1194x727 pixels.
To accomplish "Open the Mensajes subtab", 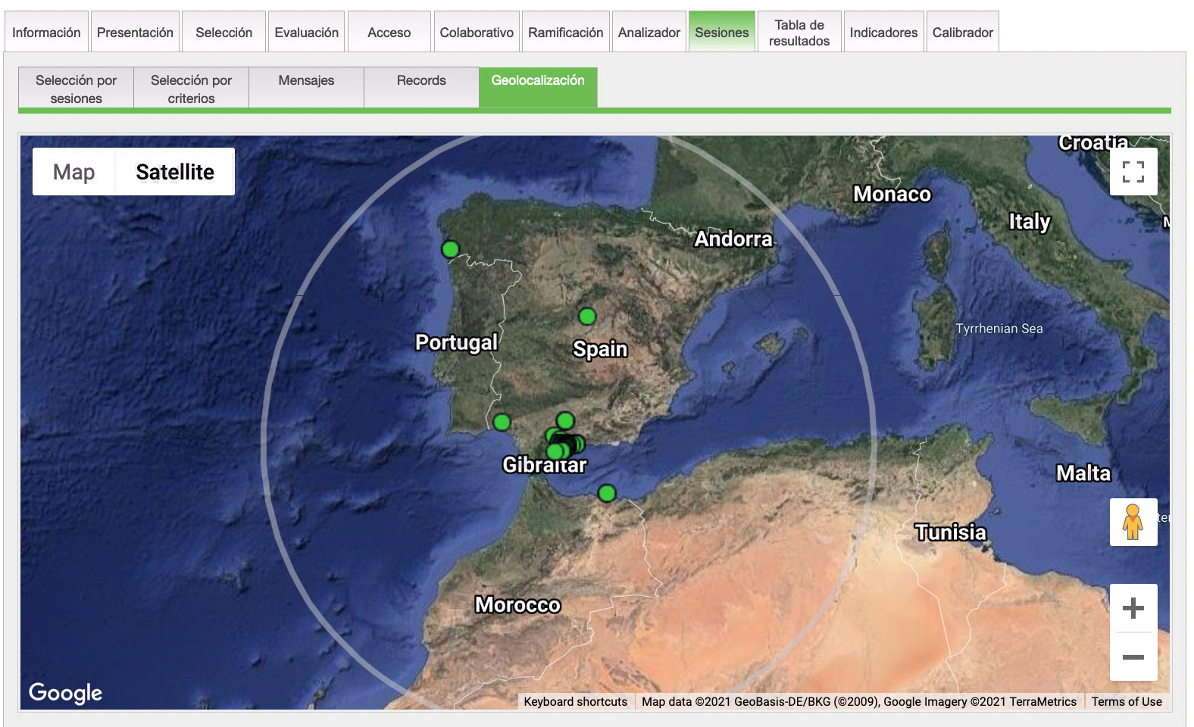I will tap(306, 81).
